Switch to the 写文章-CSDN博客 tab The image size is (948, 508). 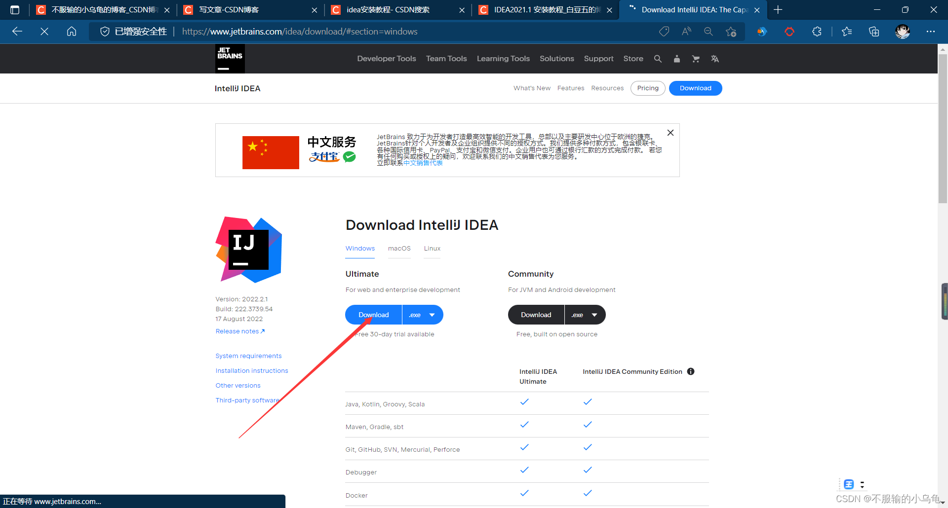pos(250,10)
